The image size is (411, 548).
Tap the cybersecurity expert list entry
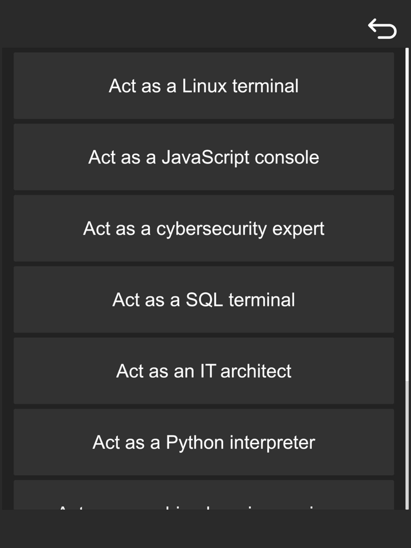click(x=204, y=228)
